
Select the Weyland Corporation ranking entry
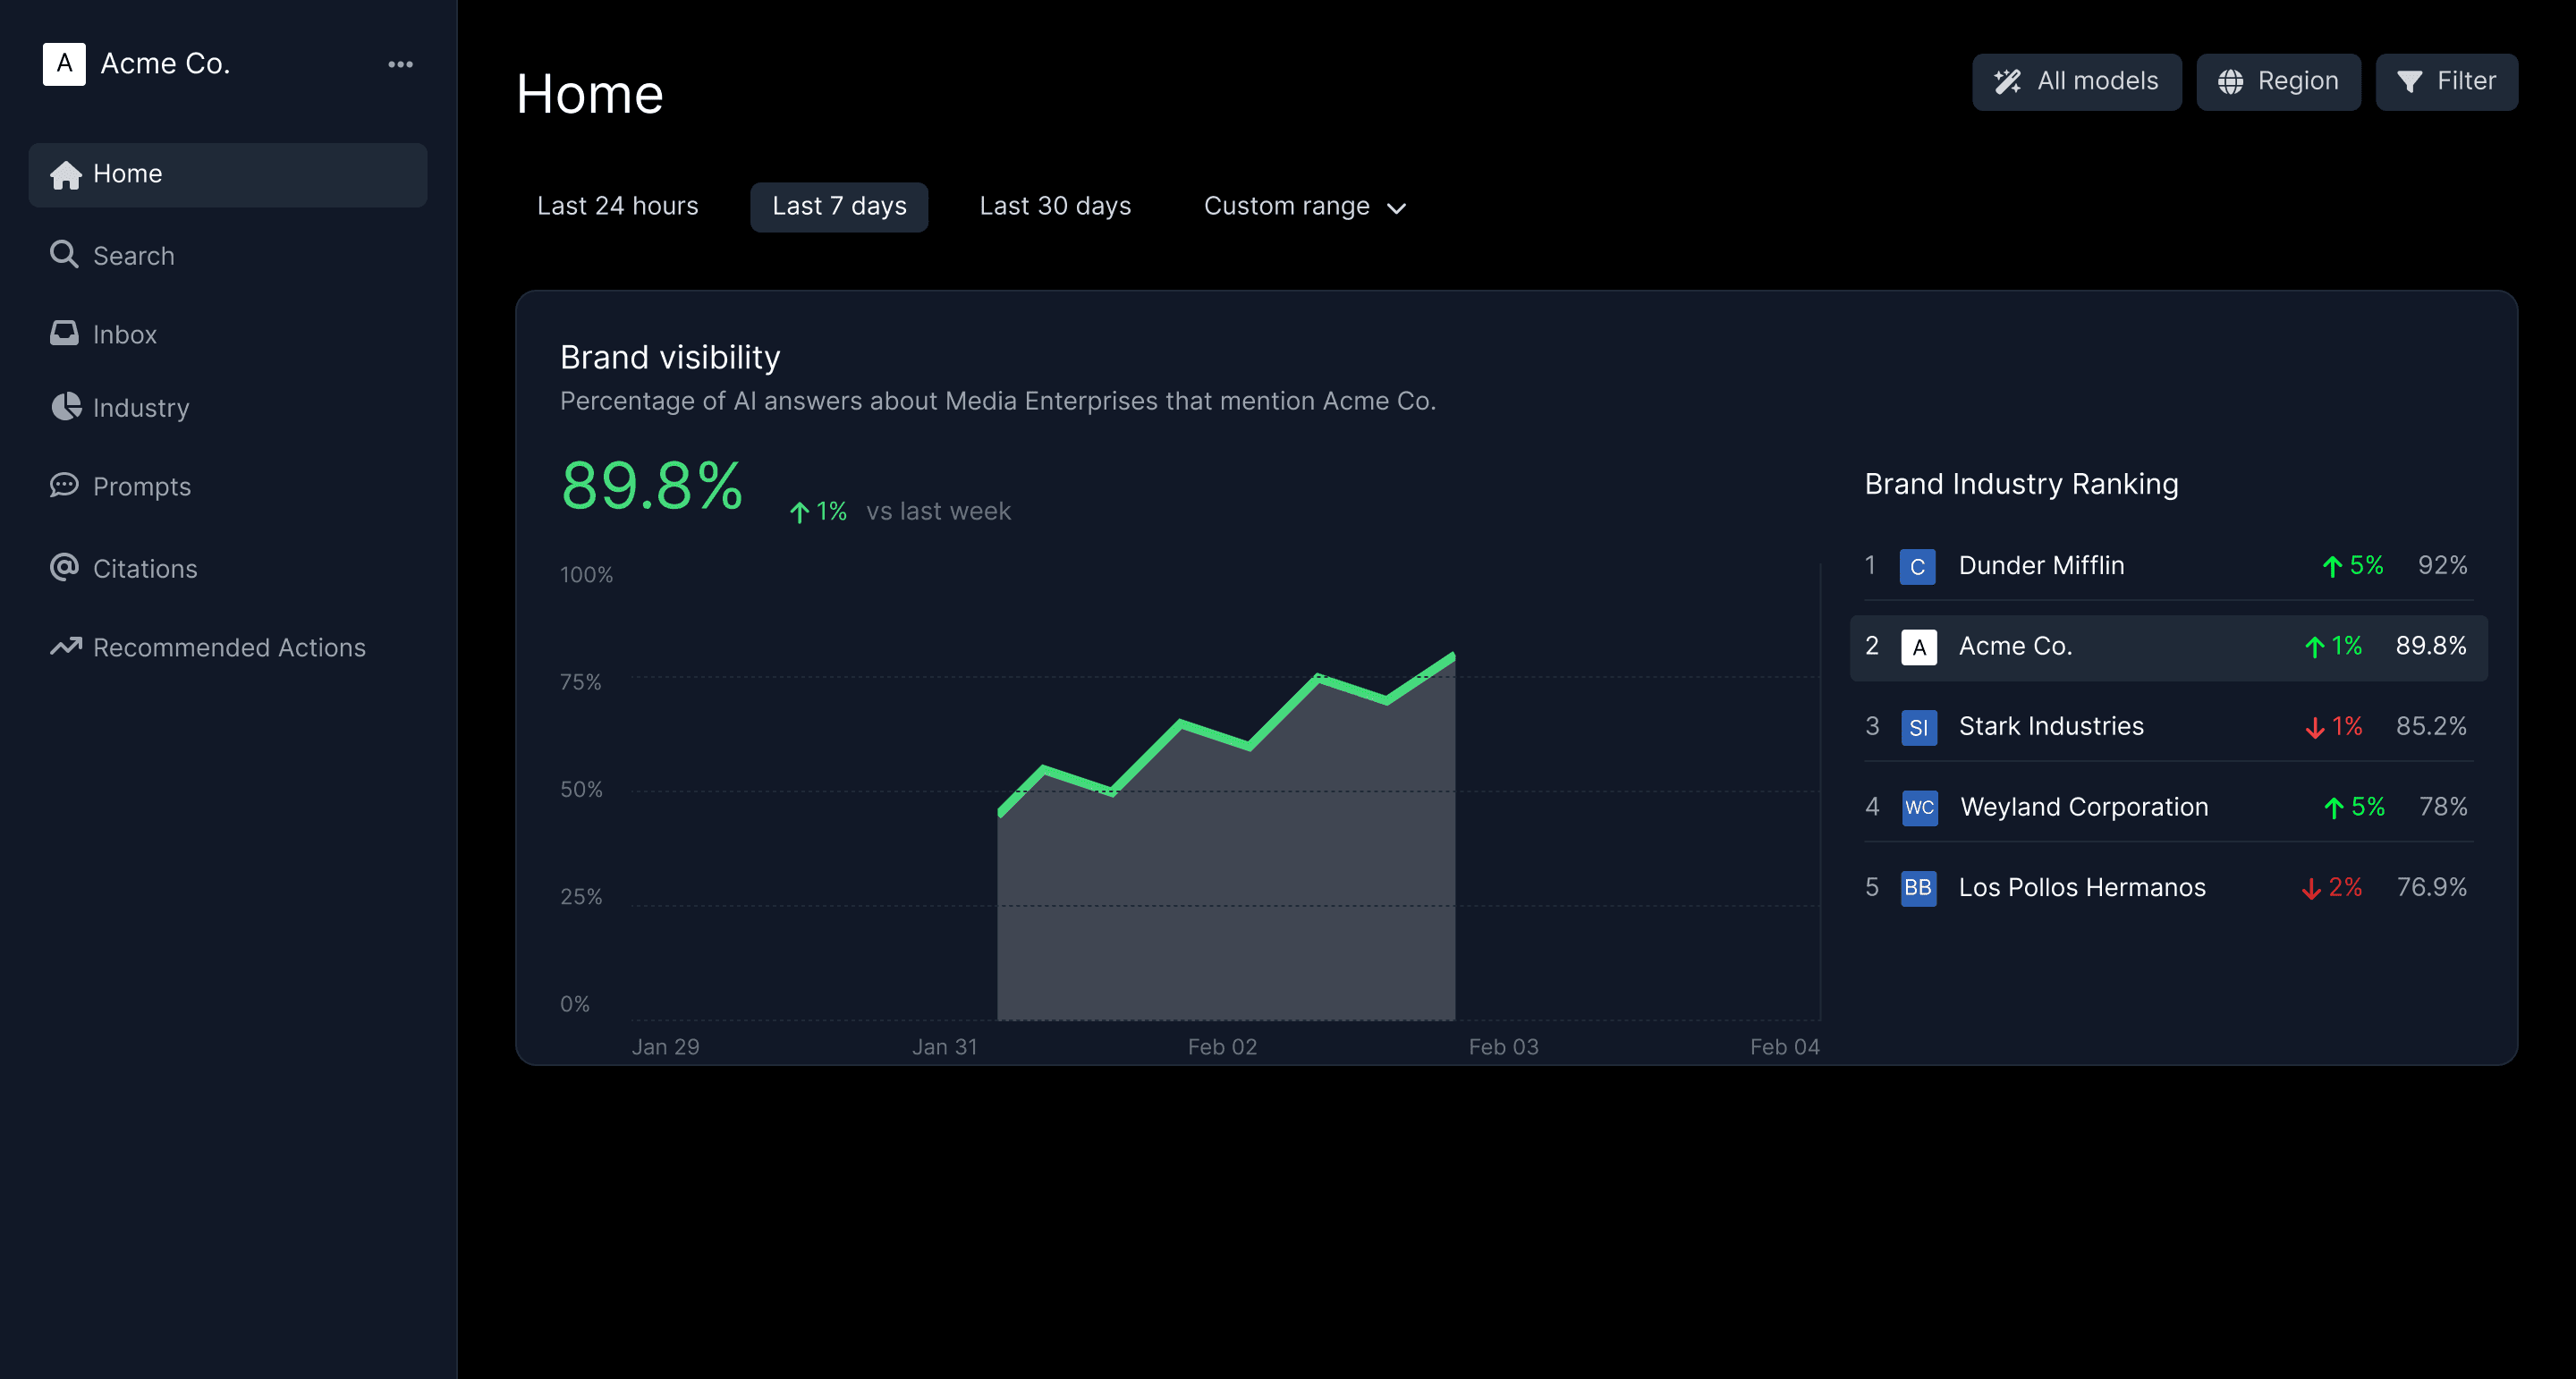click(2083, 807)
